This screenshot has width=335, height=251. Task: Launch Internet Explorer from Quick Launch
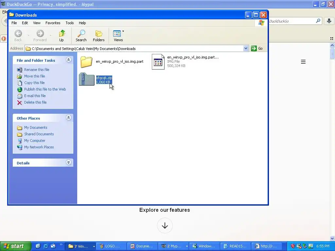click(46, 246)
